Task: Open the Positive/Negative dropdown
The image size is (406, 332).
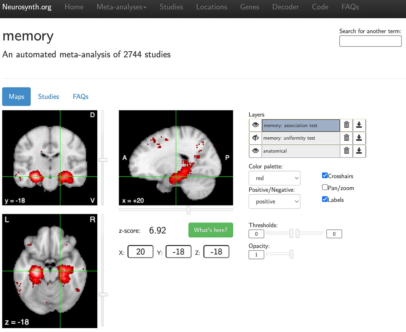Action: pyautogui.click(x=274, y=201)
